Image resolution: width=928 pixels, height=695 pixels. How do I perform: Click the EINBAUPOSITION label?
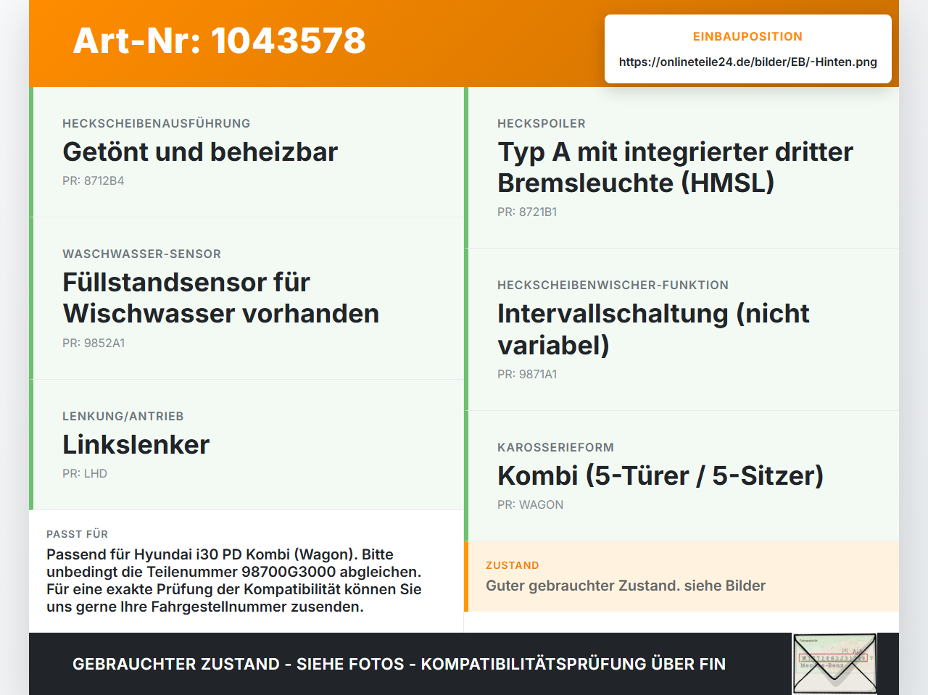[x=747, y=36]
